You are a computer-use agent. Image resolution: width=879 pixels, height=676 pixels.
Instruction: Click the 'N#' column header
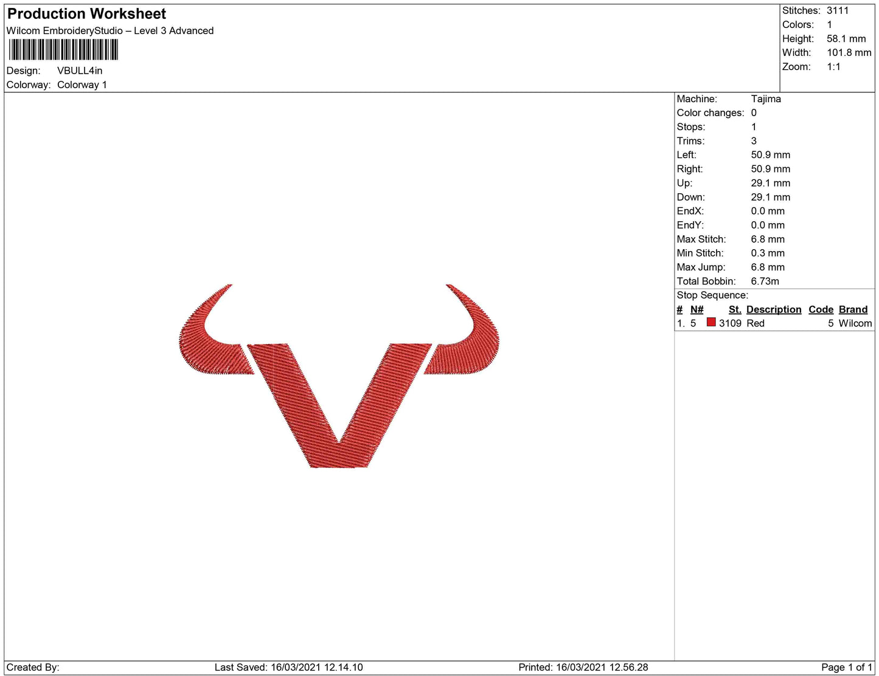[x=697, y=309]
